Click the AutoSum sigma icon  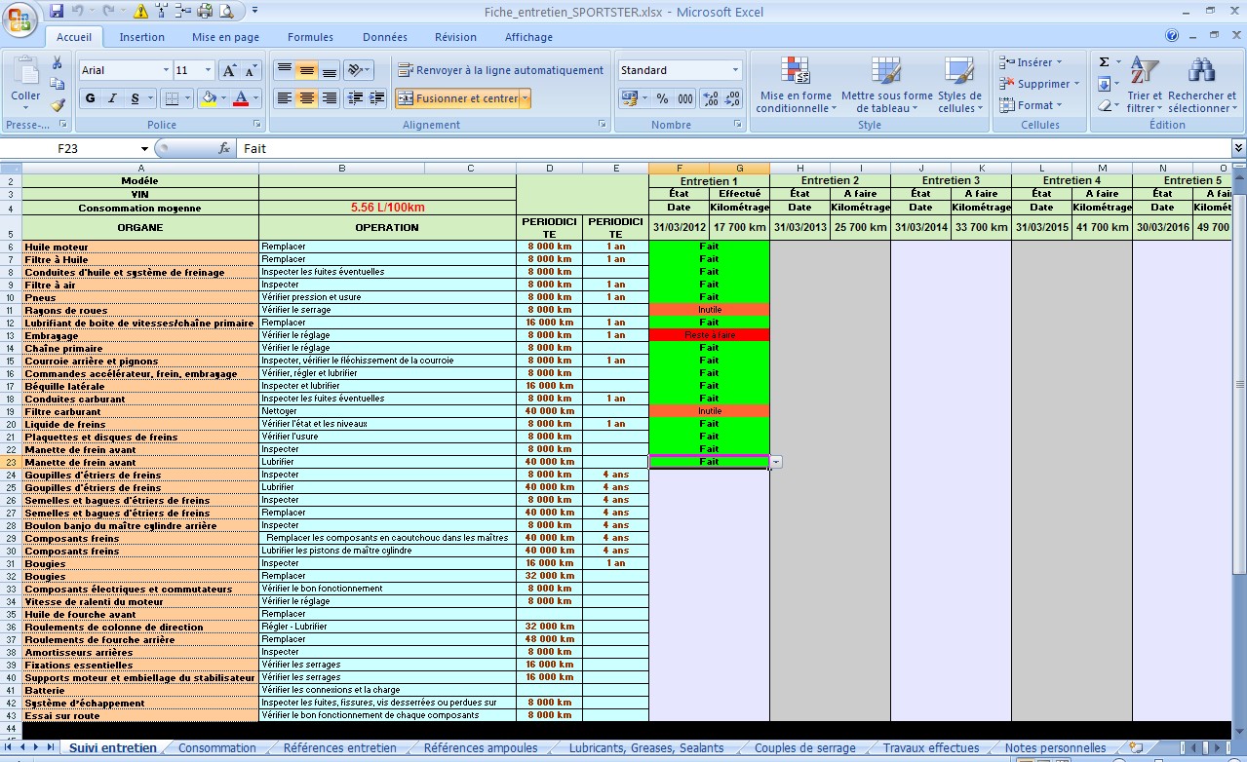[x=1105, y=62]
